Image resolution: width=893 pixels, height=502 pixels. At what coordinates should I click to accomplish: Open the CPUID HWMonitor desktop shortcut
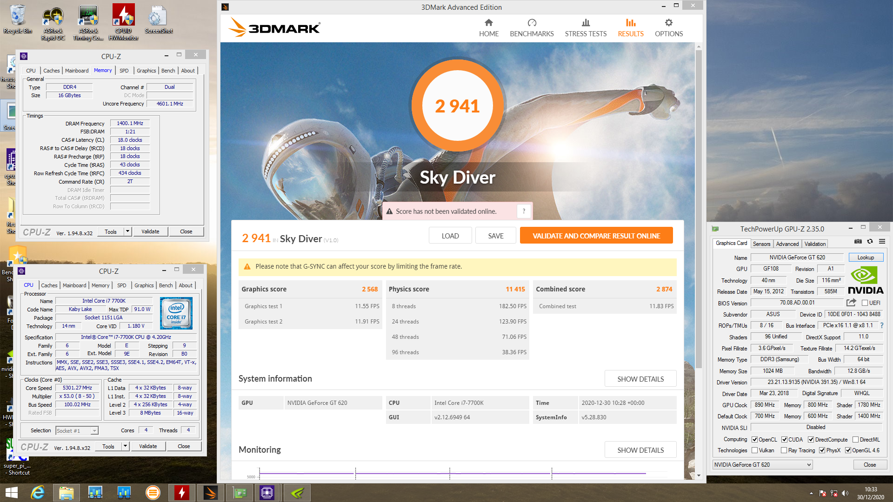(123, 22)
